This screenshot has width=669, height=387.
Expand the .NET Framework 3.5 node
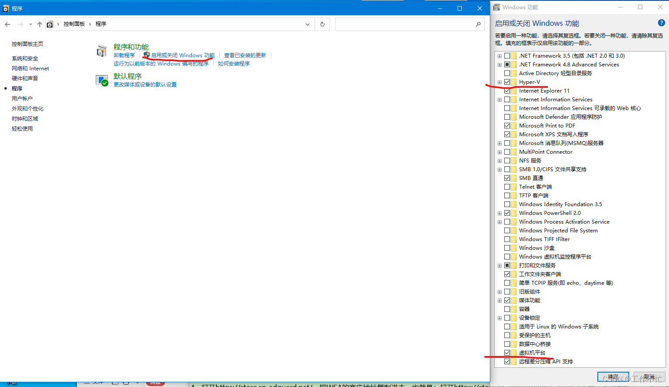499,56
